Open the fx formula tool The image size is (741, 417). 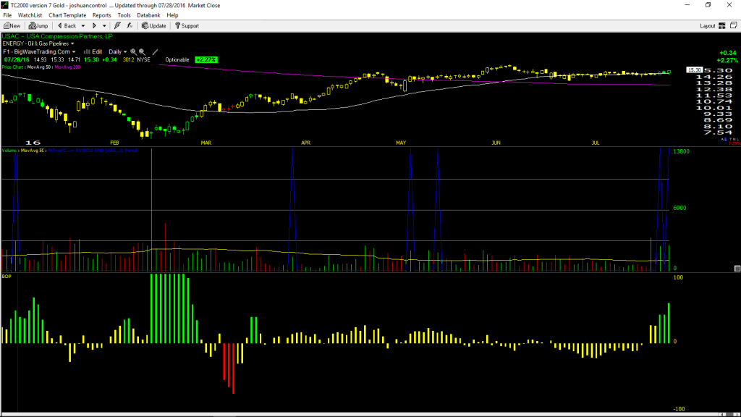click(x=130, y=26)
